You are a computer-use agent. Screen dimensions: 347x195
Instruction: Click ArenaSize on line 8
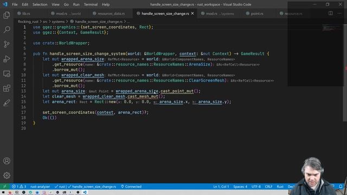tap(200, 64)
